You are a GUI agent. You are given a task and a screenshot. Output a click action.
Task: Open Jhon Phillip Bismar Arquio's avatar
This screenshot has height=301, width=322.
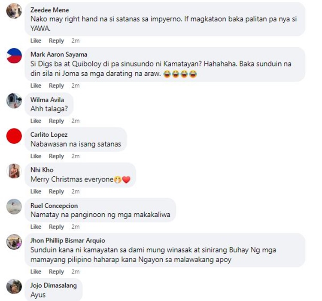tap(14, 242)
